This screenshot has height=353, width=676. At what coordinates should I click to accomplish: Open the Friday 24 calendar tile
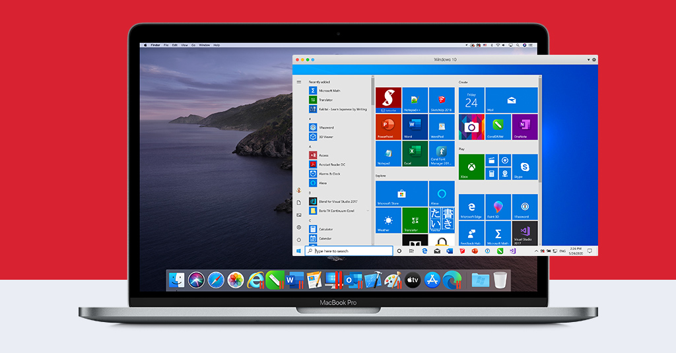pos(471,100)
